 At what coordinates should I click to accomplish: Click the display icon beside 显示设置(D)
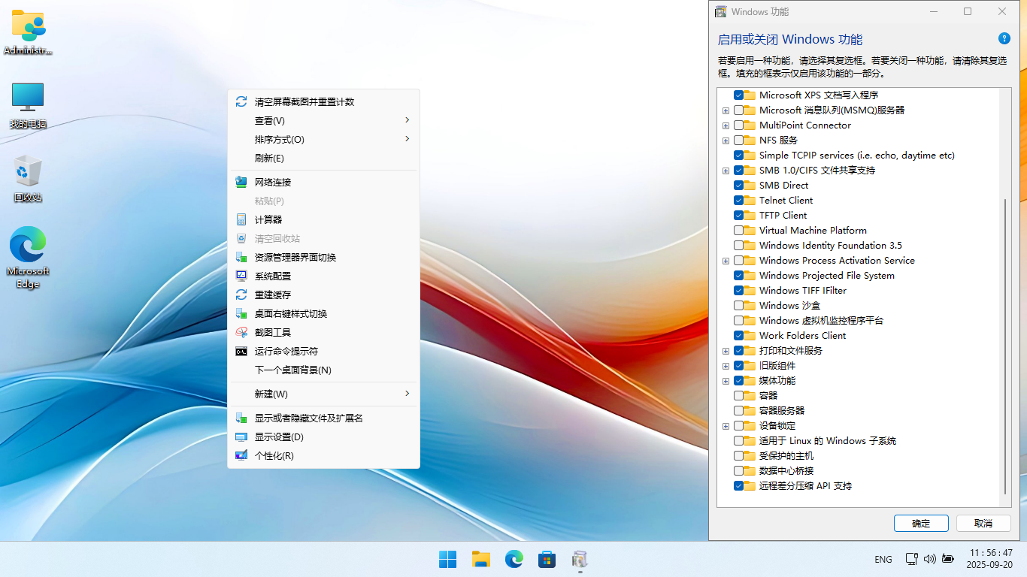241,437
